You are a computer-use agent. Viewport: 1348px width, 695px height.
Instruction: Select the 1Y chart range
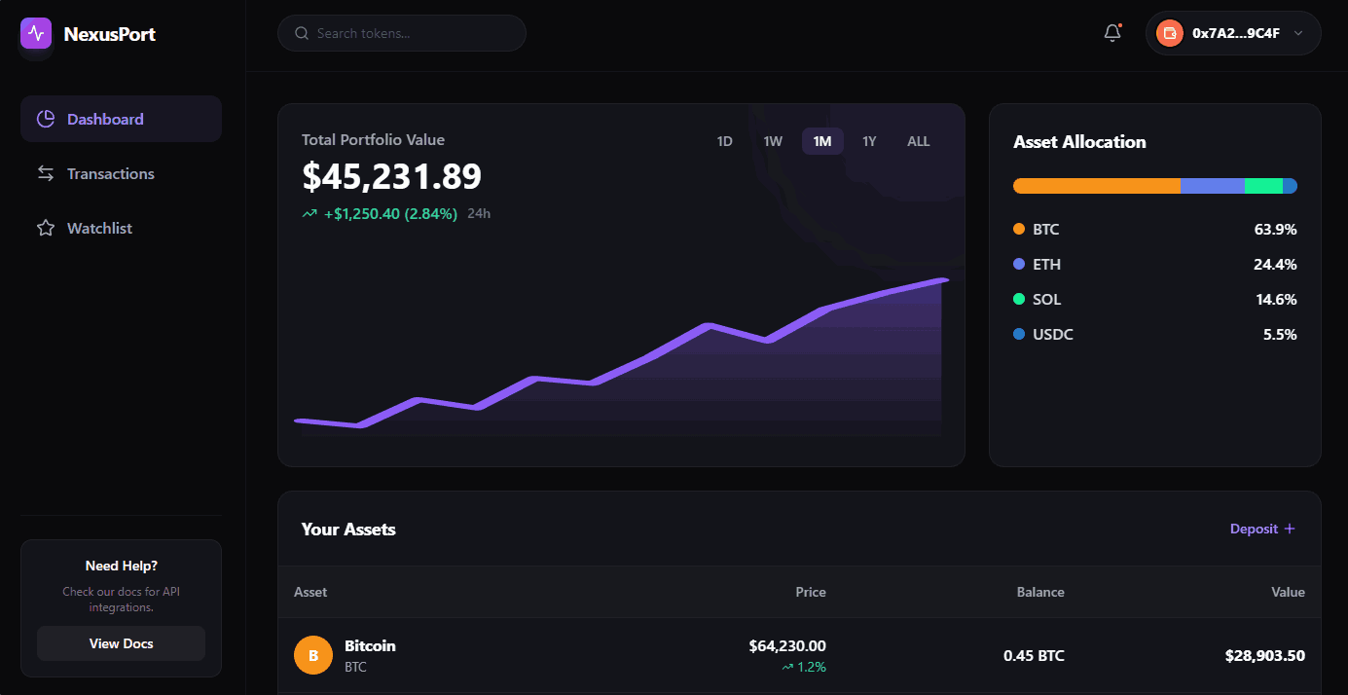click(x=869, y=141)
